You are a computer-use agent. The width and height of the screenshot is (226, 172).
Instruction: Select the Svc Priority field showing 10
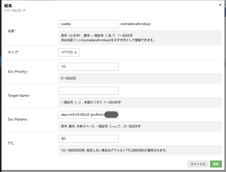pos(88,67)
